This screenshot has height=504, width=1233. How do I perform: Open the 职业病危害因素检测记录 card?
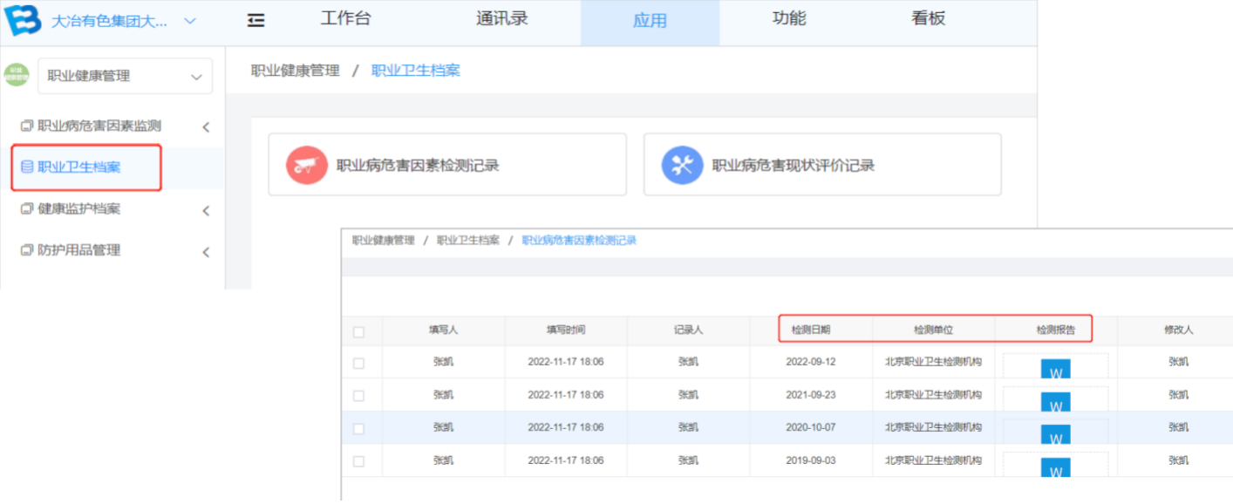coord(447,164)
